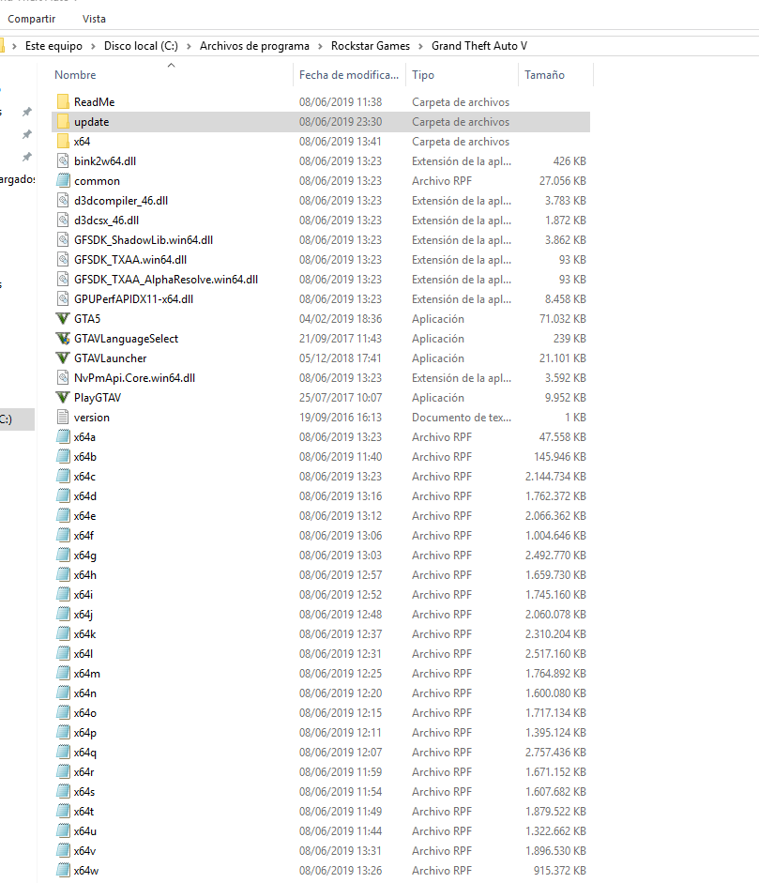Select the update folder icon

pos(63,122)
